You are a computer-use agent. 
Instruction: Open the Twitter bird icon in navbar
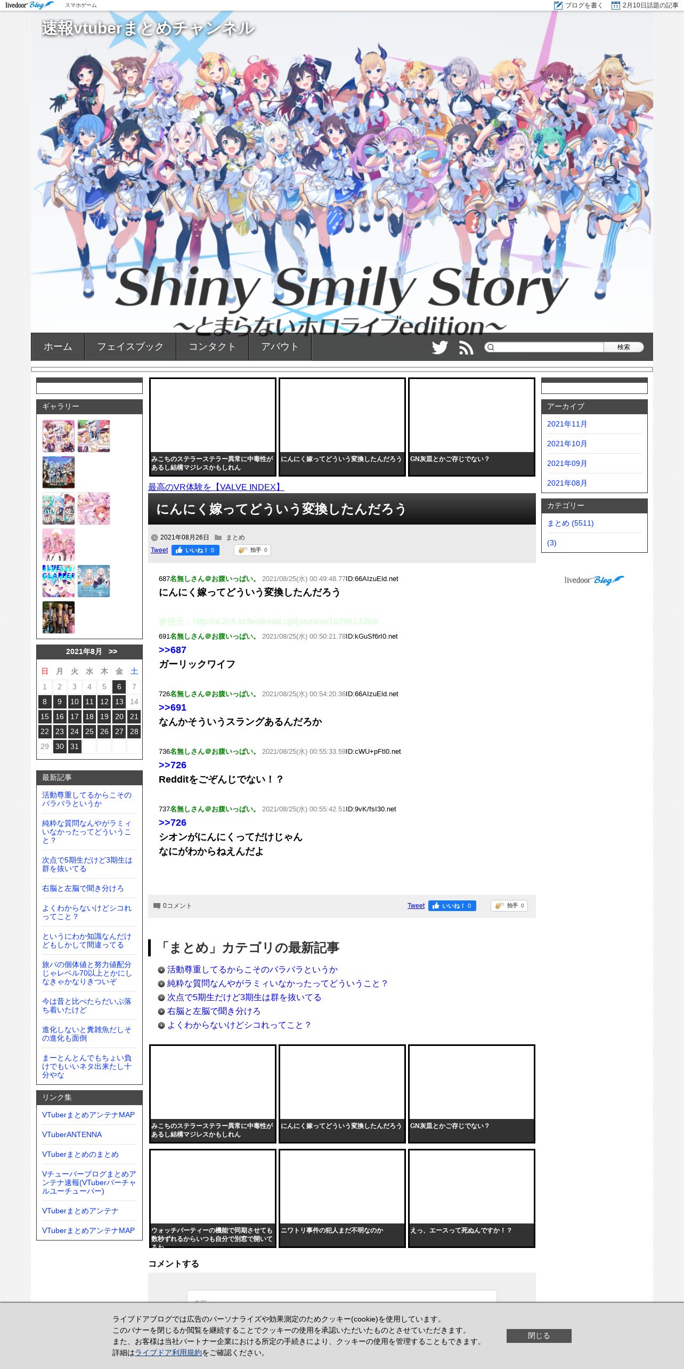[440, 348]
